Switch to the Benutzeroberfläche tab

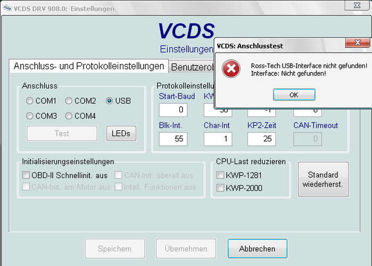[x=192, y=67]
